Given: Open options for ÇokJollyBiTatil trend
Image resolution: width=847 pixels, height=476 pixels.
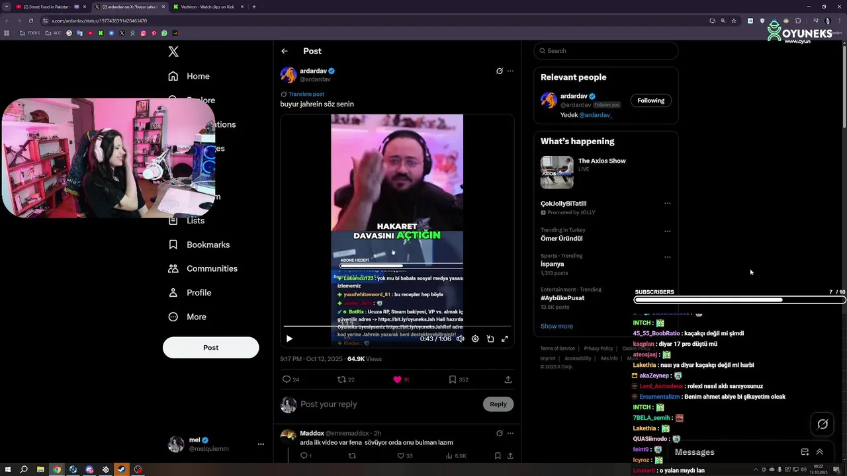Looking at the screenshot, I should [667, 204].
